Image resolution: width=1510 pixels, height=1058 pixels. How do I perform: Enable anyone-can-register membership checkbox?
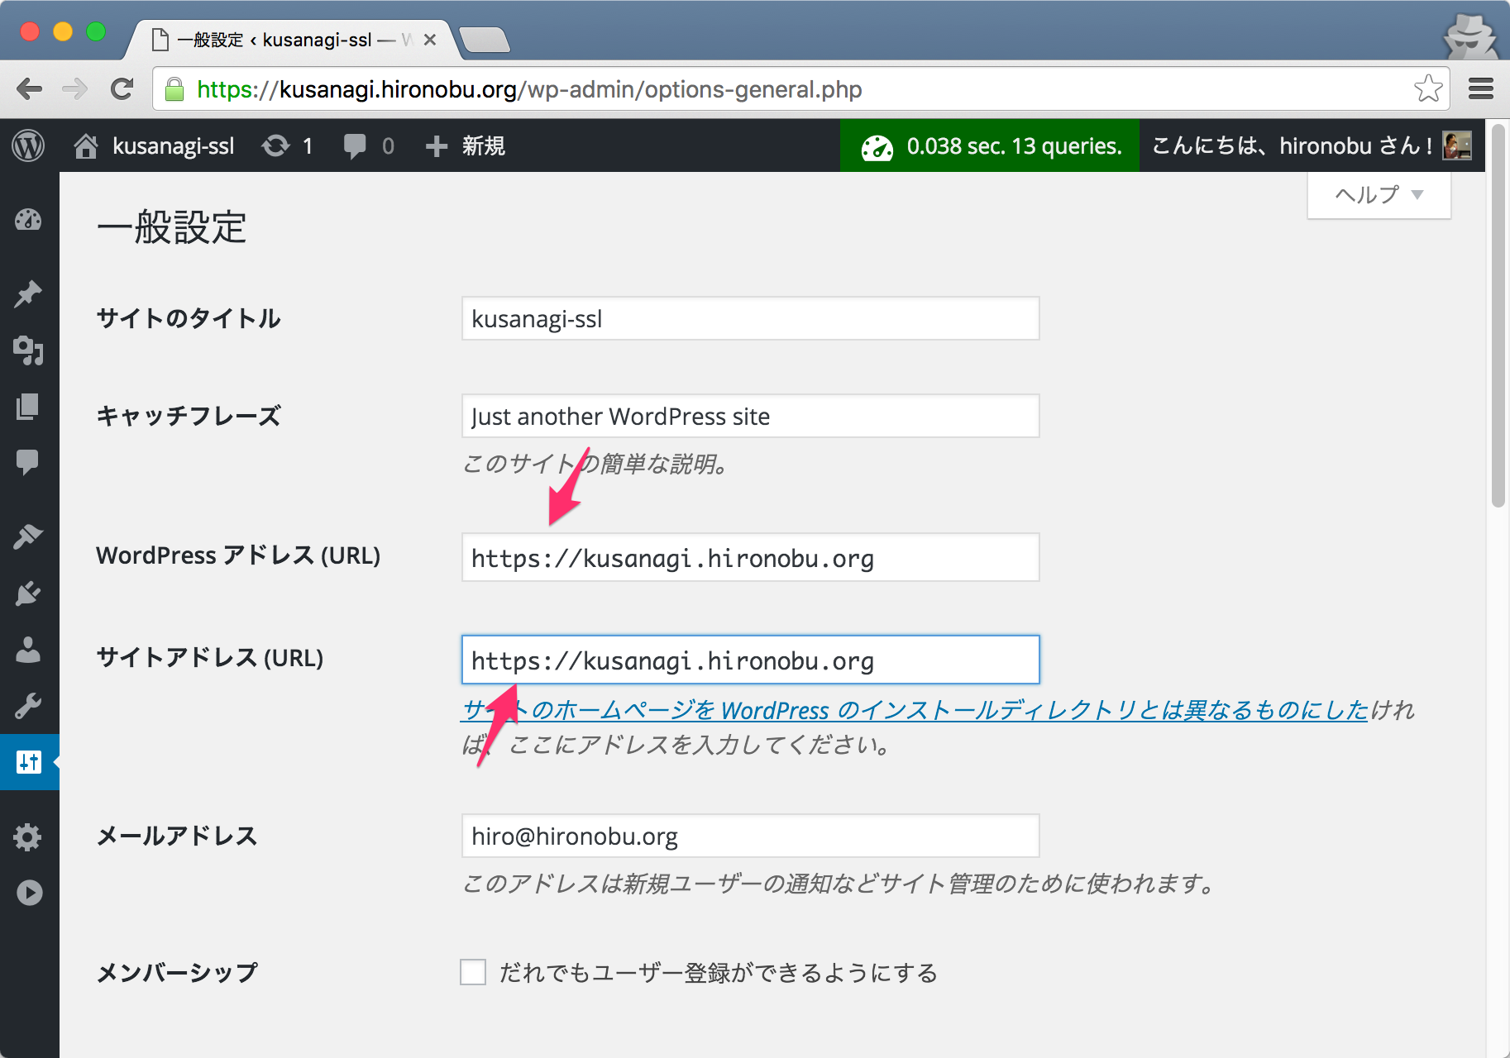[473, 972]
